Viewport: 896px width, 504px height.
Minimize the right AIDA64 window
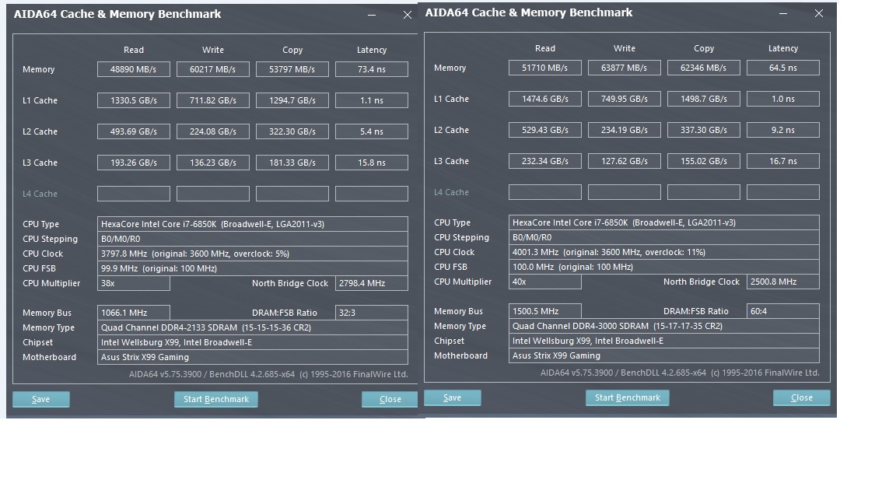(x=783, y=13)
